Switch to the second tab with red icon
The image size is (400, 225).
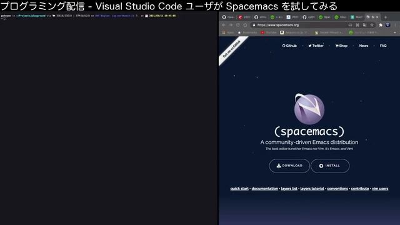(x=244, y=17)
